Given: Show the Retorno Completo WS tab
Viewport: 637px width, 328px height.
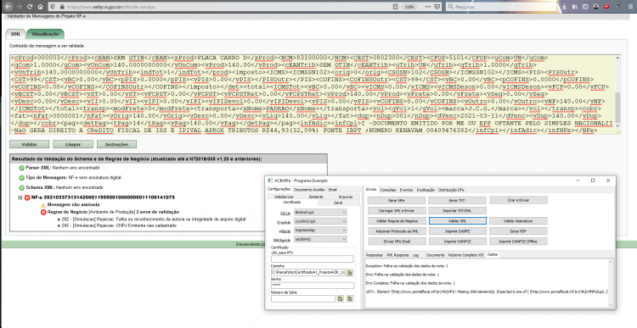Looking at the screenshot, I should click(465, 255).
